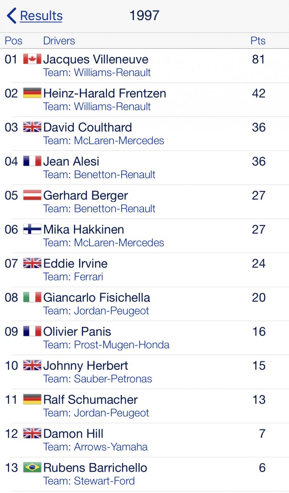Click Italian flag beside Giancarlo Fisichella
This screenshot has height=493, width=289.
coord(32,297)
